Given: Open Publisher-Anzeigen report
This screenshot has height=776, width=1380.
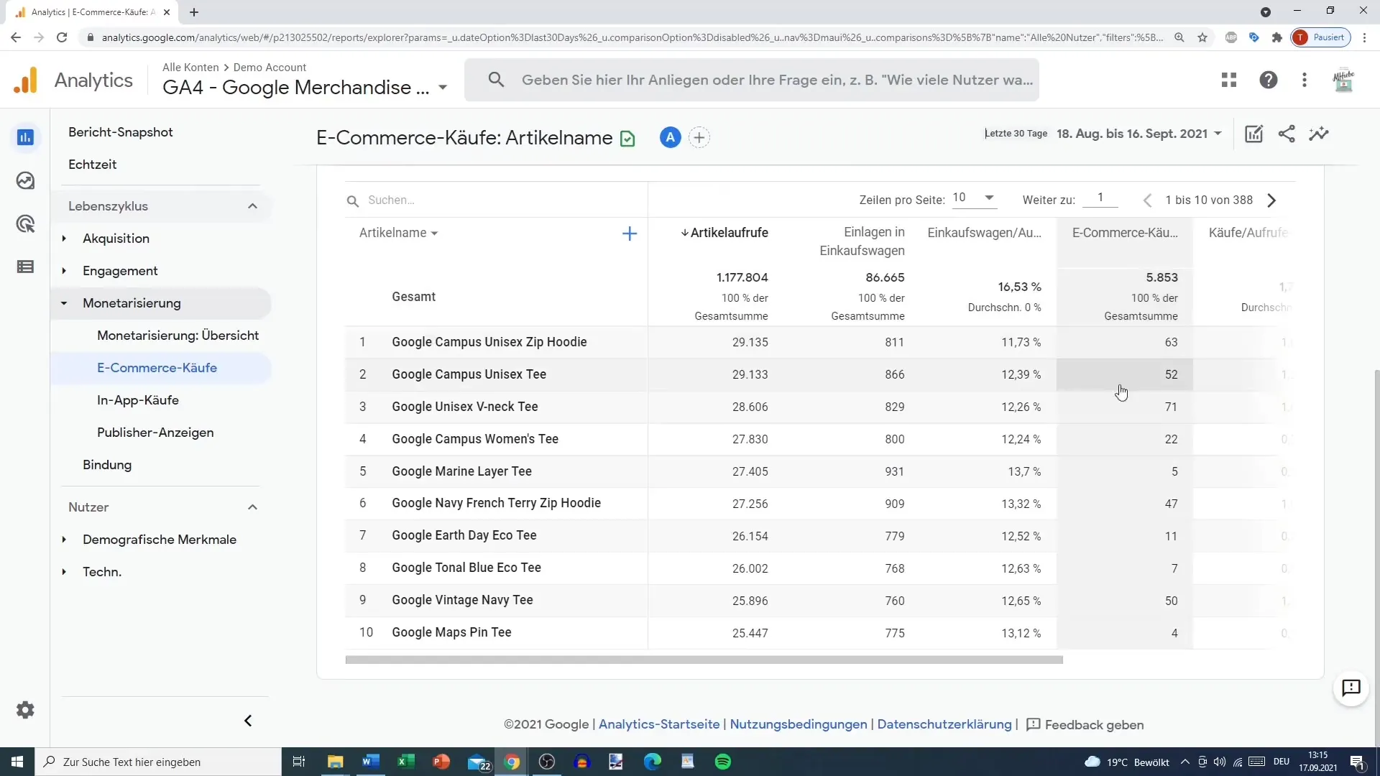Looking at the screenshot, I should tap(155, 433).
